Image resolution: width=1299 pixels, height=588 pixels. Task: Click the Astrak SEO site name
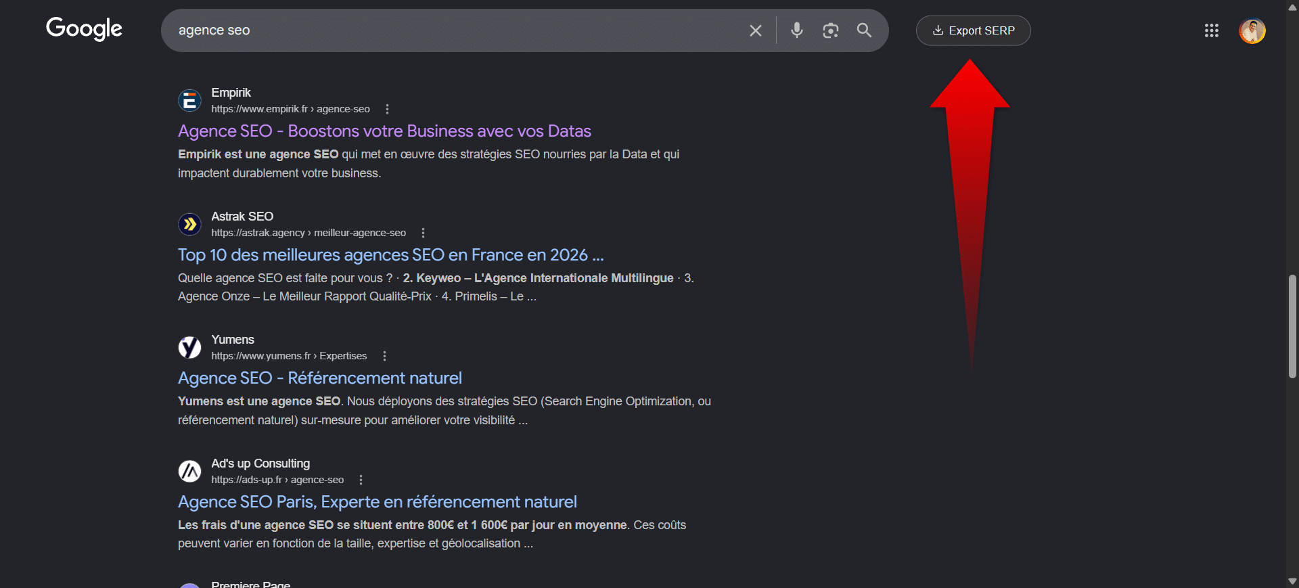click(242, 217)
